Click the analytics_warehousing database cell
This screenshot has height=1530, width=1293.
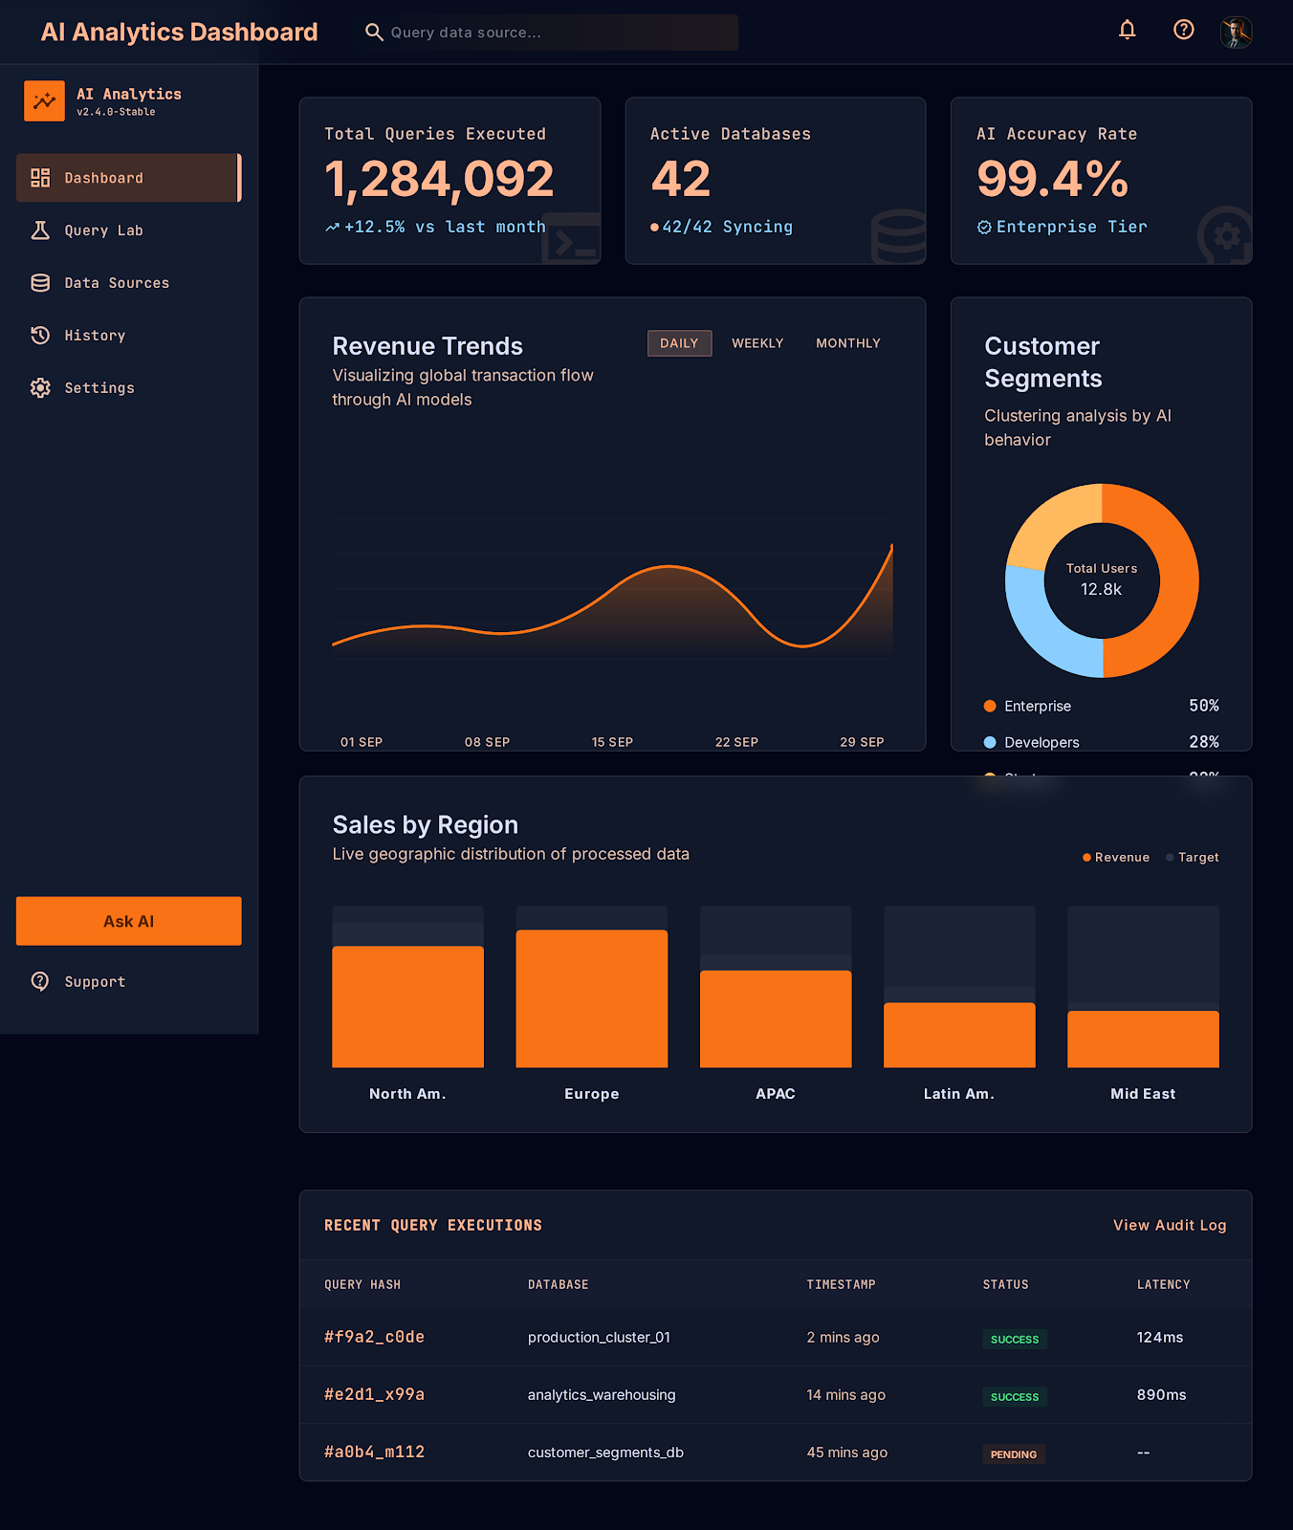602,1395
